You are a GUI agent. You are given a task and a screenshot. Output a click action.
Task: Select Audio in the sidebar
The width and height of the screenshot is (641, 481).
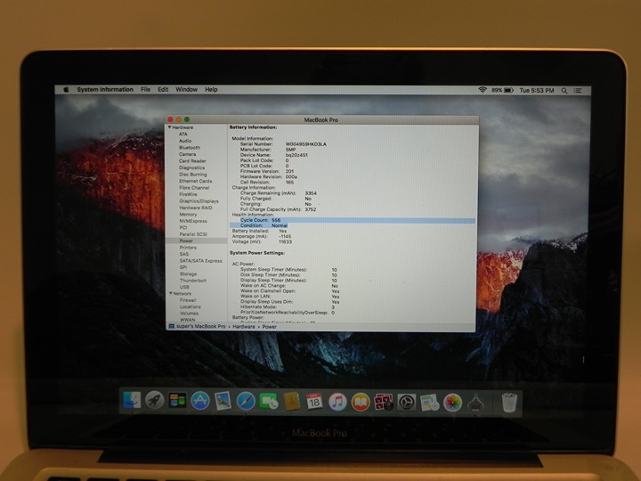click(x=185, y=141)
